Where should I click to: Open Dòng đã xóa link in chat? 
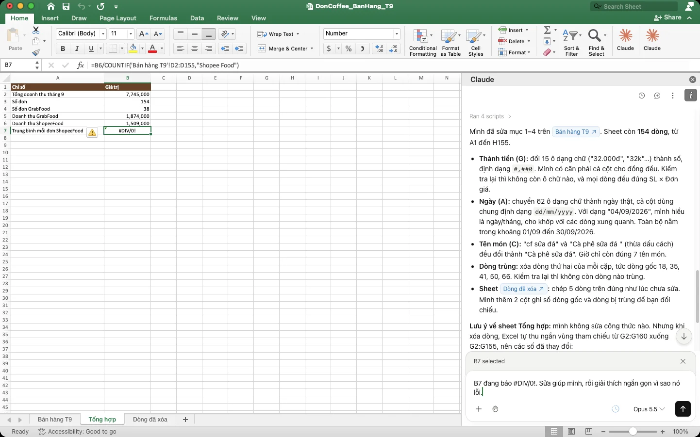(523, 289)
